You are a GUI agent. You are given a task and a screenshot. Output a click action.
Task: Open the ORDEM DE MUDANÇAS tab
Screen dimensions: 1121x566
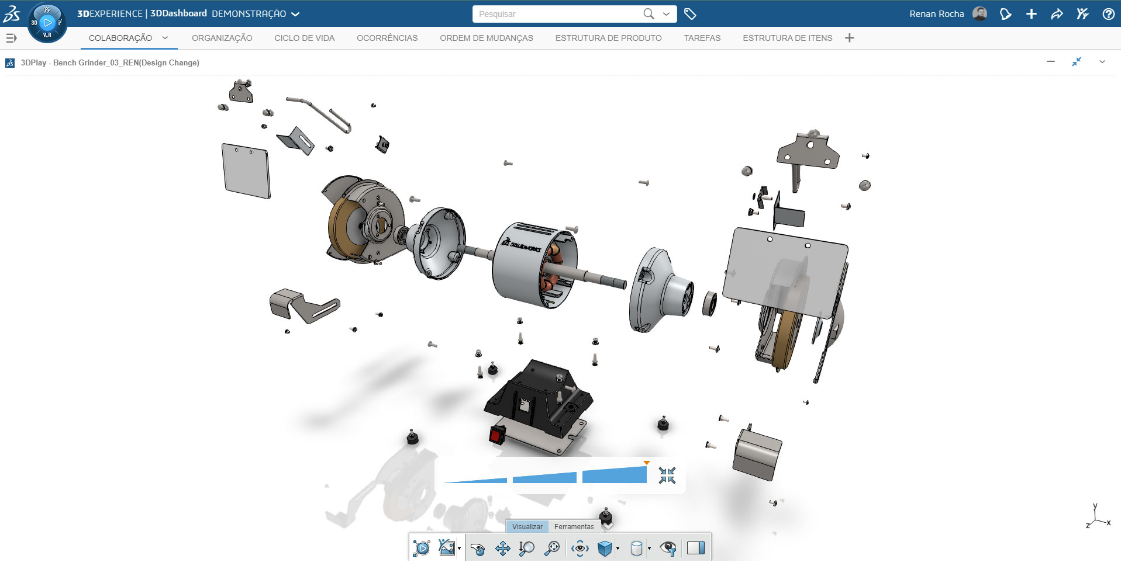coord(487,38)
